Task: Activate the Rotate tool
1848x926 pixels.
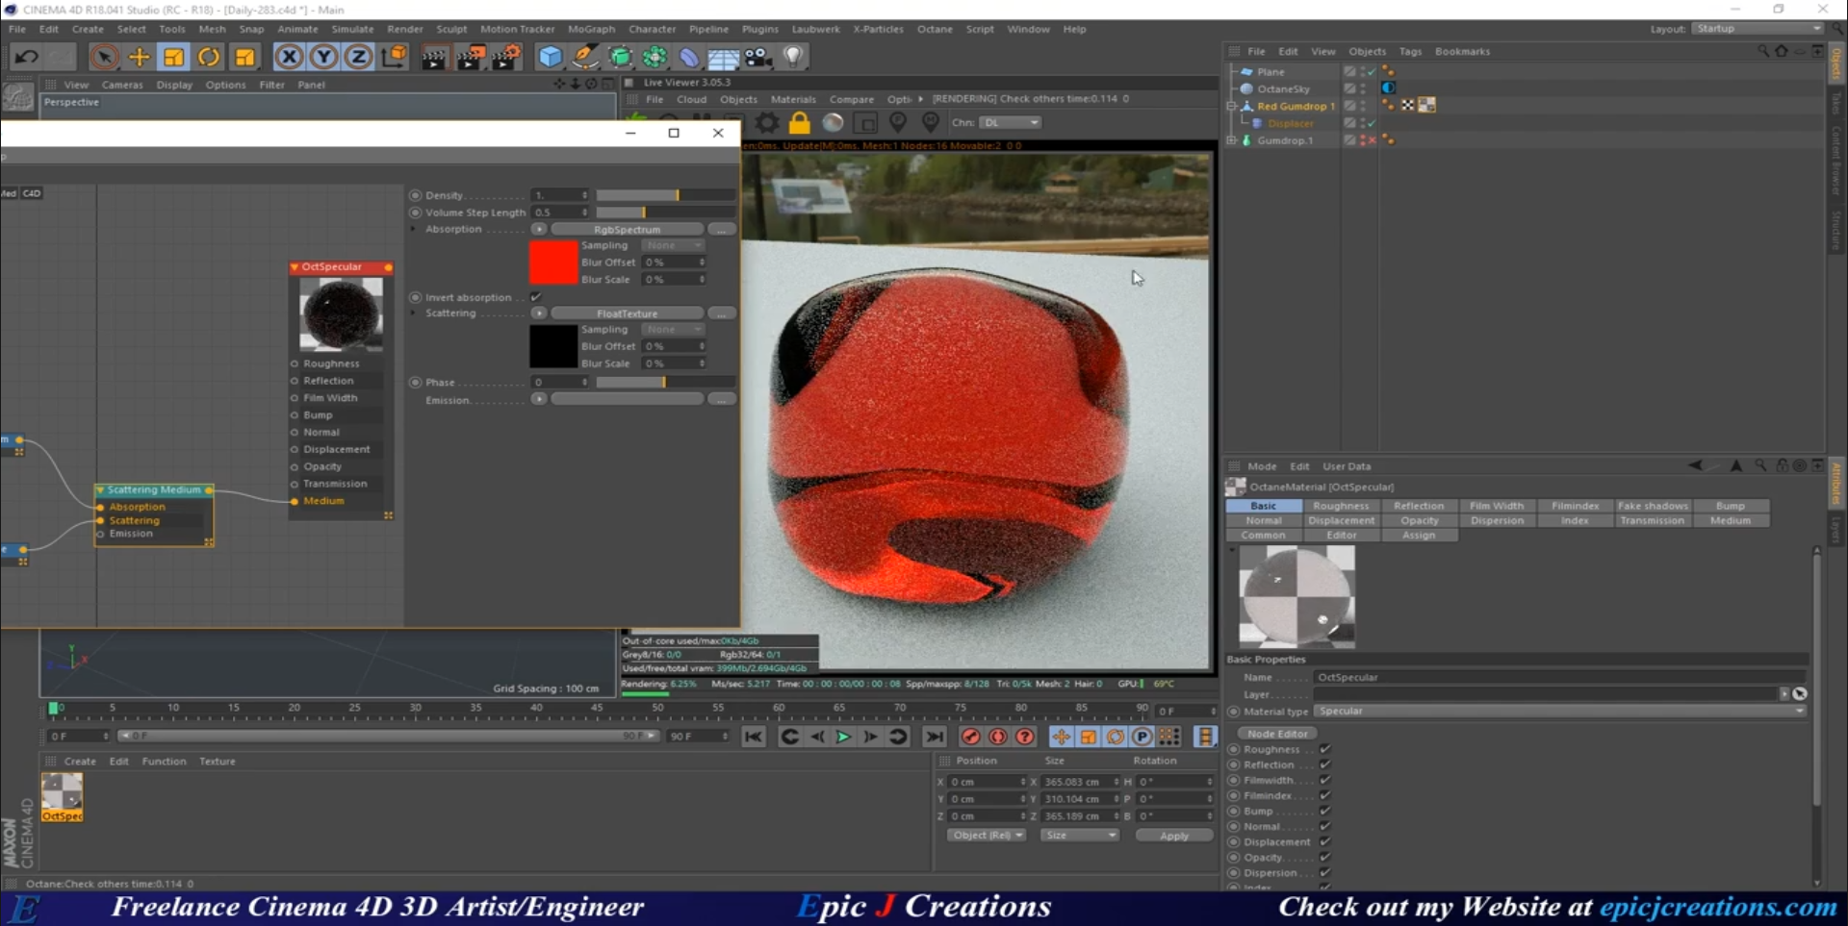Action: [x=209, y=57]
